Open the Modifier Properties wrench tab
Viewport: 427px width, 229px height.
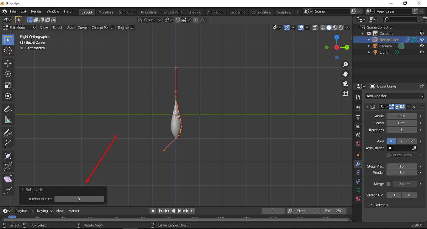point(358,164)
